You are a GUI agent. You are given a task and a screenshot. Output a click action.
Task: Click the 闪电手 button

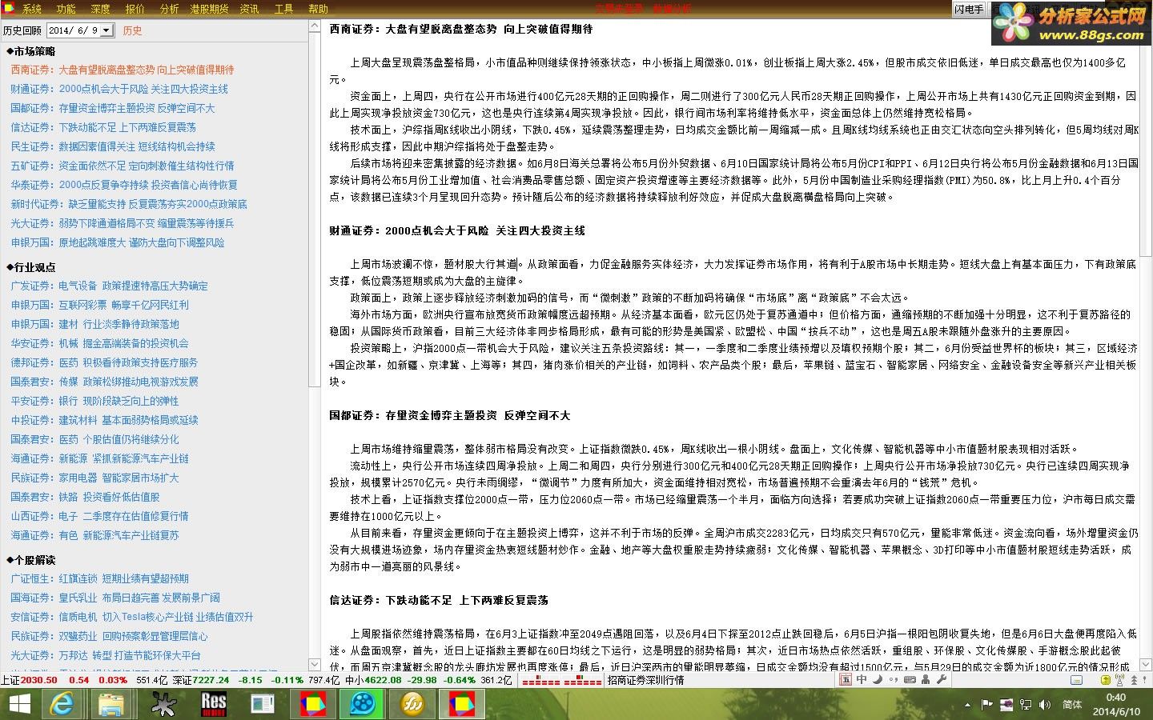coord(969,9)
